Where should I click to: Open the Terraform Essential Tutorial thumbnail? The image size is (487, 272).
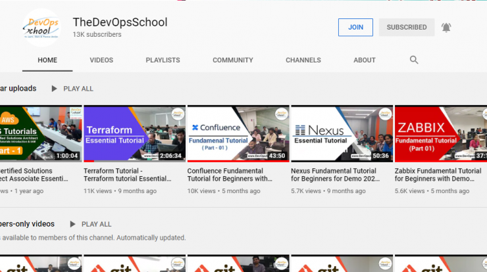click(x=134, y=133)
